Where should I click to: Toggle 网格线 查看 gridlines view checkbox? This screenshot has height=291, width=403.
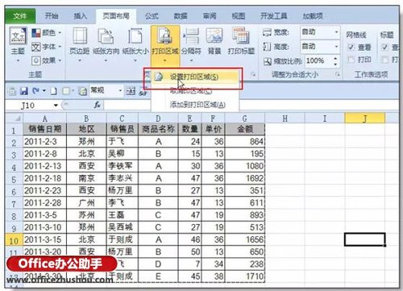(x=351, y=48)
